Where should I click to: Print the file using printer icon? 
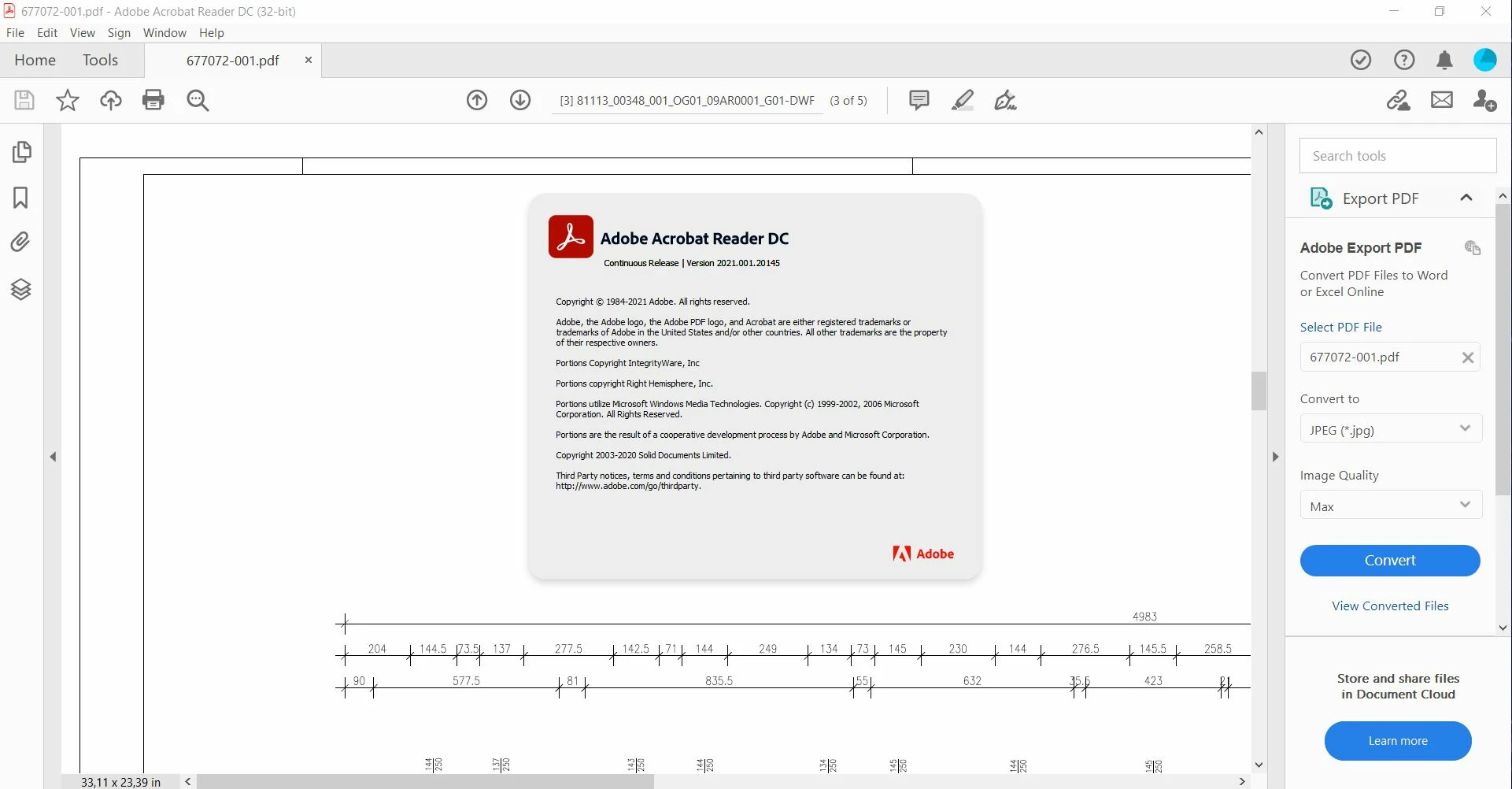point(153,100)
